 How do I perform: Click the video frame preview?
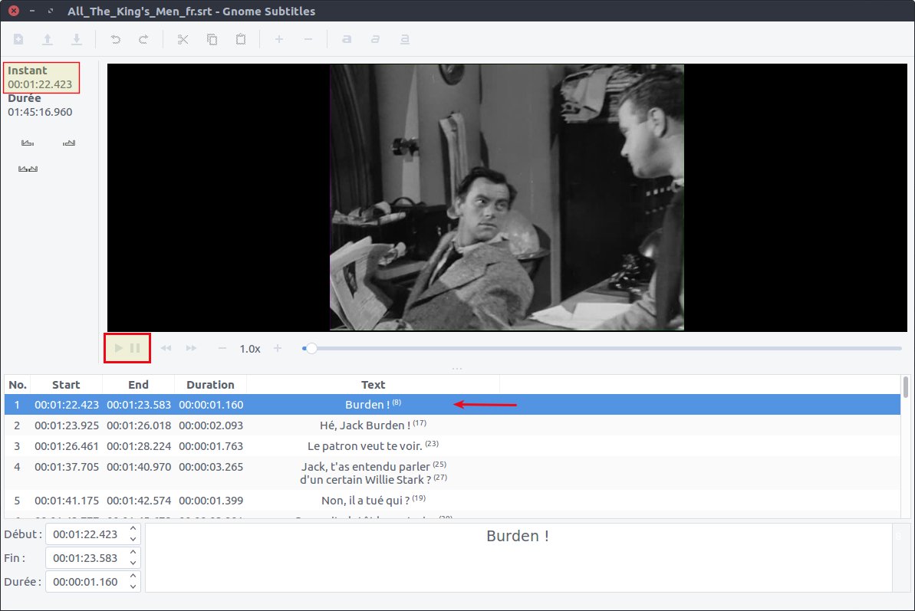(x=506, y=198)
